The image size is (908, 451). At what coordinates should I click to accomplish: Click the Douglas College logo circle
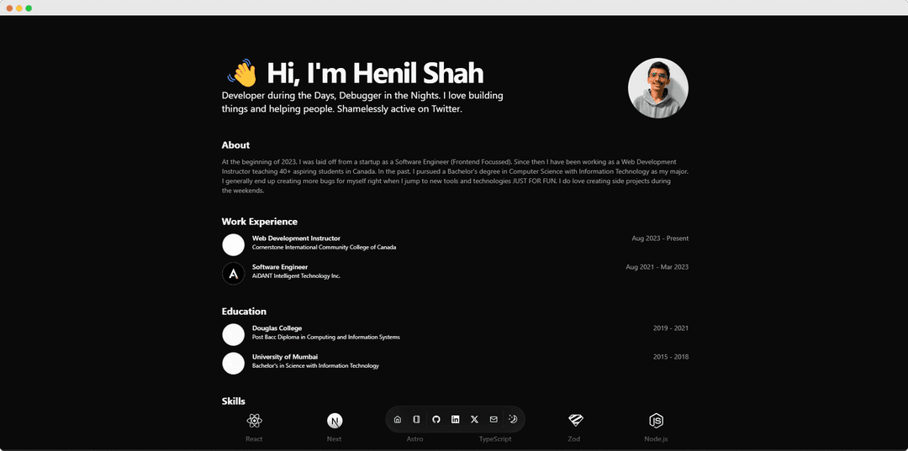(x=233, y=335)
